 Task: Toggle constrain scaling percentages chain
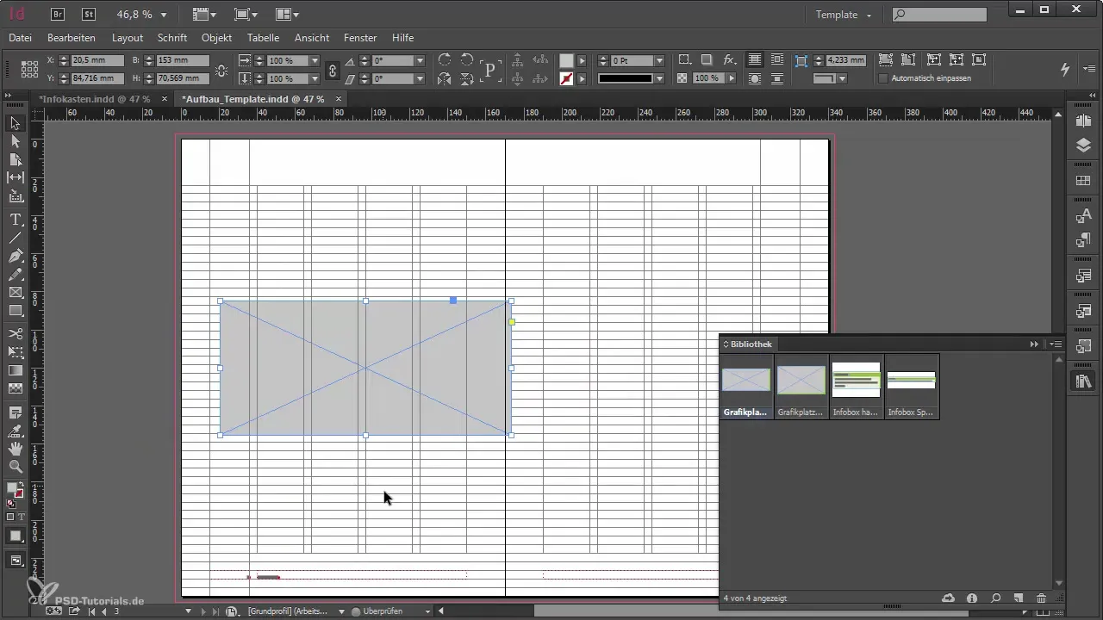click(333, 70)
